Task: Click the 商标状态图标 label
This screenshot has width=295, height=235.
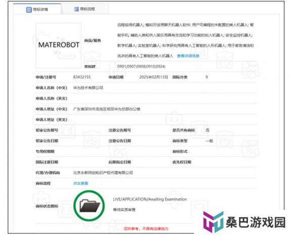Action: point(47,206)
